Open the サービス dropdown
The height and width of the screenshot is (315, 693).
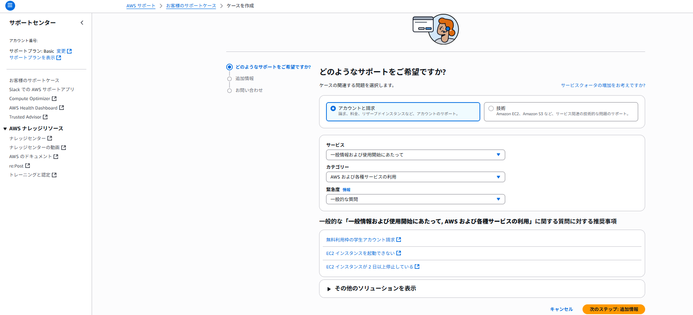[x=416, y=155]
